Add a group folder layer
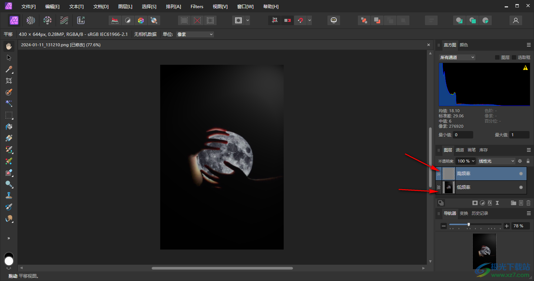534x281 pixels. pyautogui.click(x=513, y=203)
